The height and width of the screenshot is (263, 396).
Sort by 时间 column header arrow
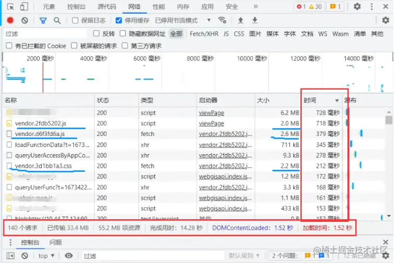336,101
